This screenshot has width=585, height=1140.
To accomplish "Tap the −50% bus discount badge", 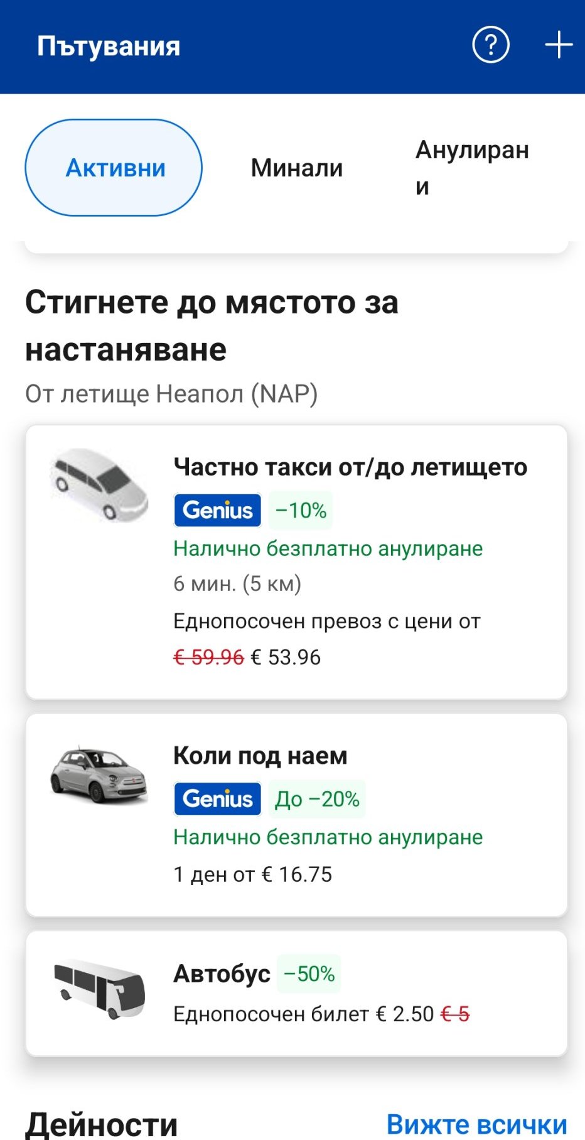I will [x=309, y=974].
